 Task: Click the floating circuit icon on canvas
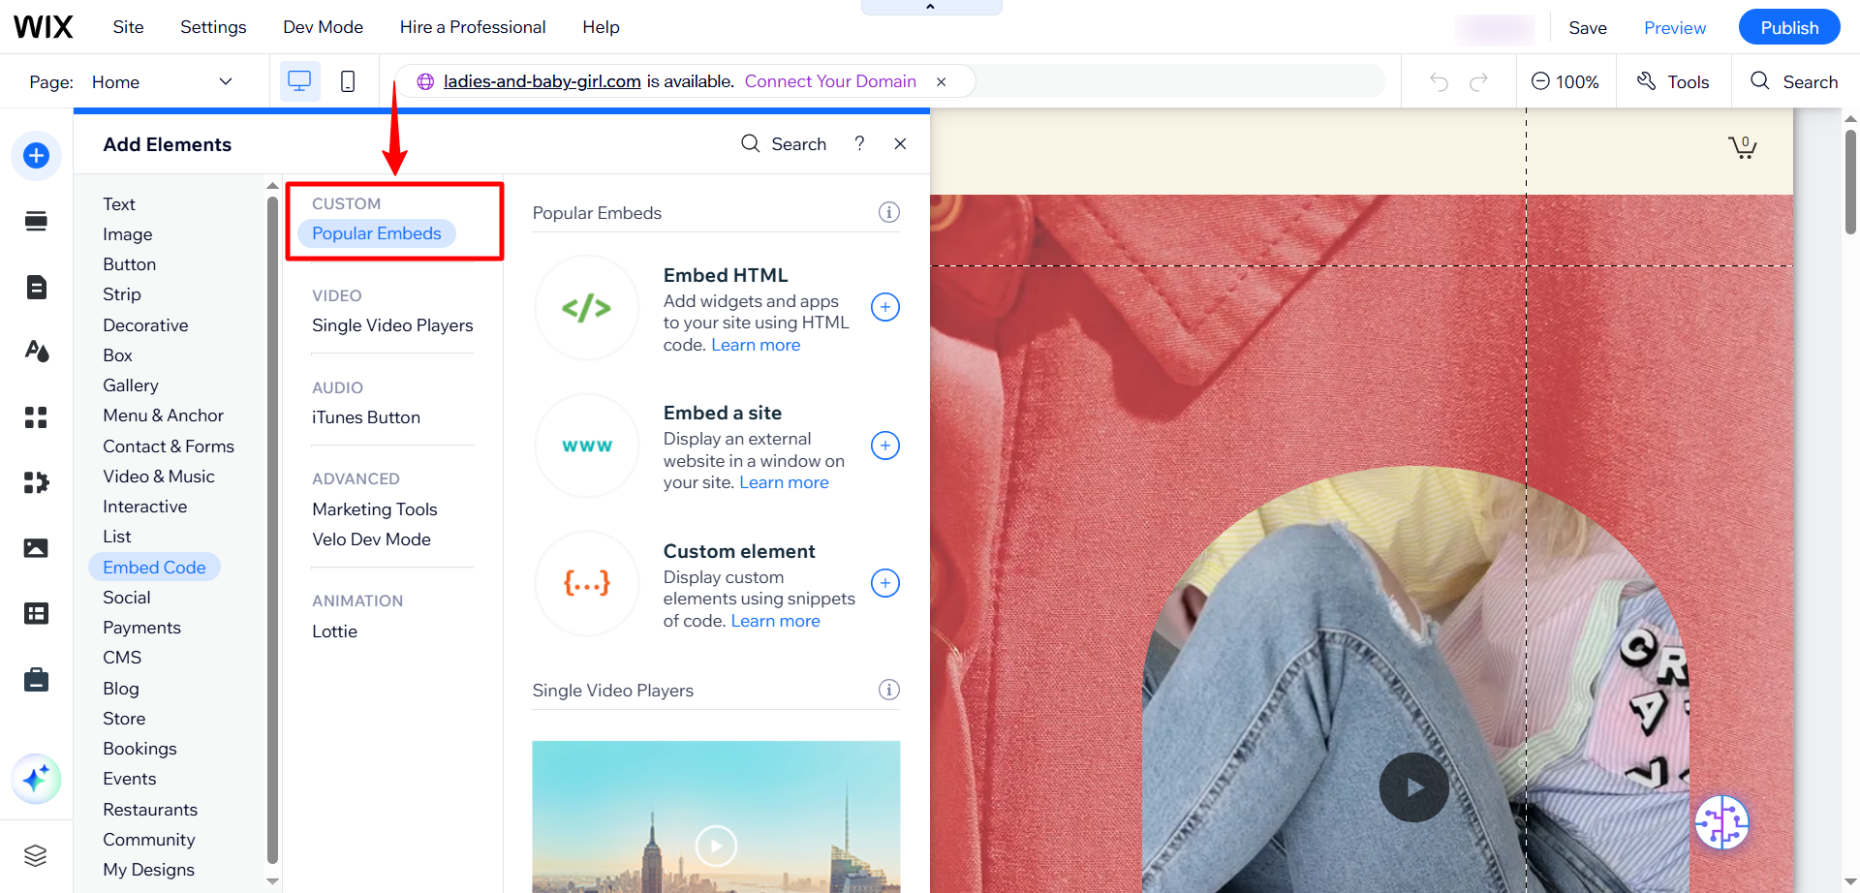1721,823
